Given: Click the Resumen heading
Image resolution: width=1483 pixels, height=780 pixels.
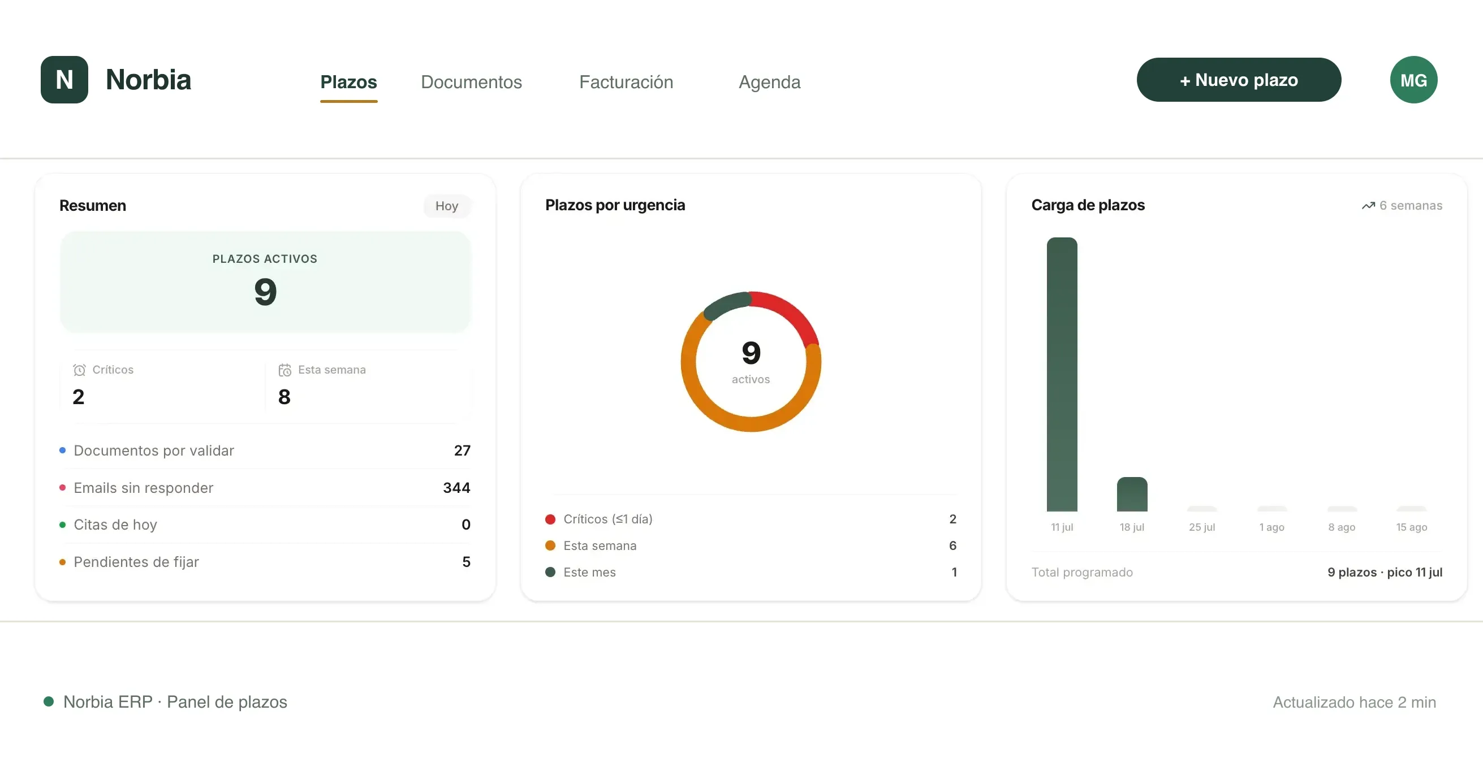Looking at the screenshot, I should pyautogui.click(x=92, y=206).
